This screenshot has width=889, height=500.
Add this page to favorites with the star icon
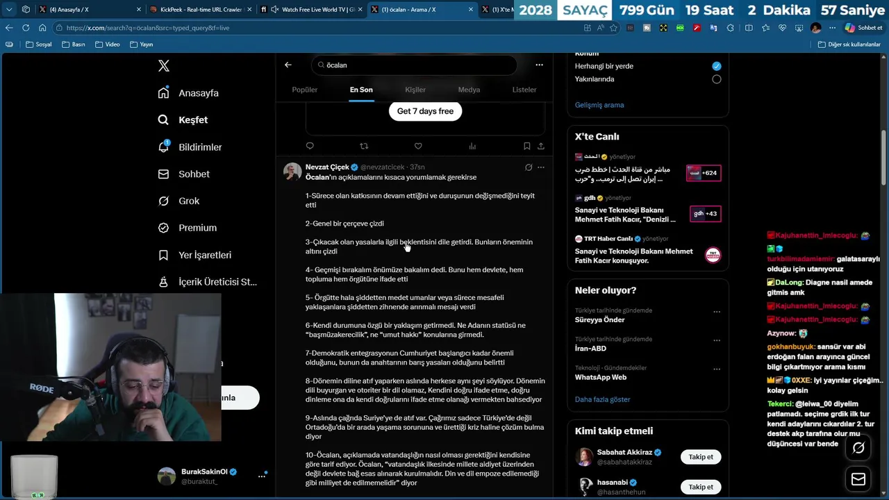pyautogui.click(x=613, y=28)
